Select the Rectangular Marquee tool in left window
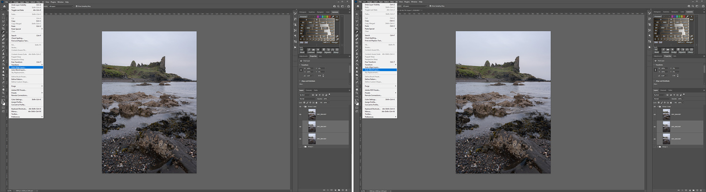 (x=3, y=17)
